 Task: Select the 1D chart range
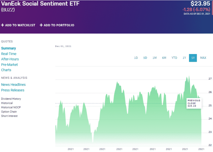pyautogui.click(x=136, y=58)
